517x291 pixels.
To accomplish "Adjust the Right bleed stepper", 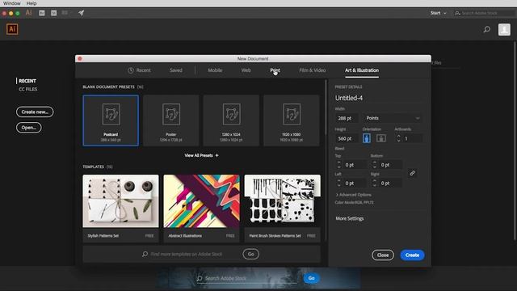I will pyautogui.click(x=375, y=183).
